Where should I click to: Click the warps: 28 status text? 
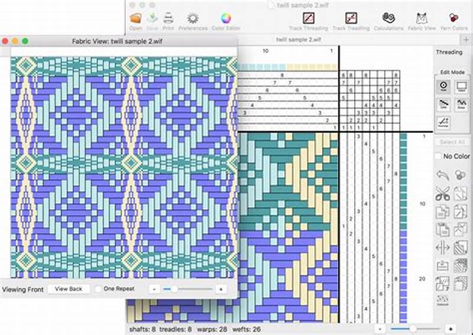212,329
